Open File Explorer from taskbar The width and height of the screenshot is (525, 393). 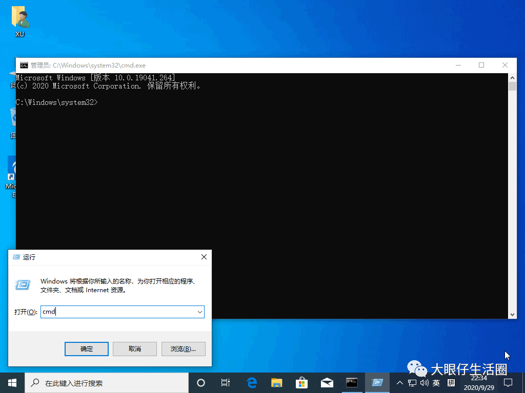[276, 383]
